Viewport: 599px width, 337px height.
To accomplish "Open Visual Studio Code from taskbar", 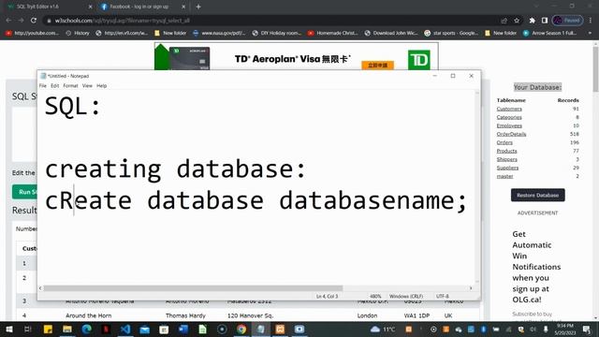I will pyautogui.click(x=125, y=329).
